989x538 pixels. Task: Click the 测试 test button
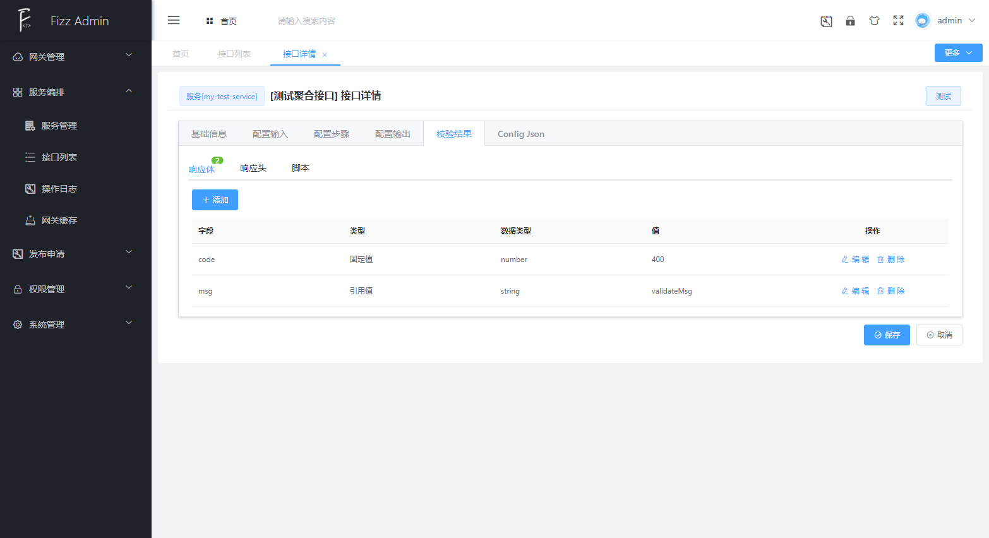coord(944,96)
